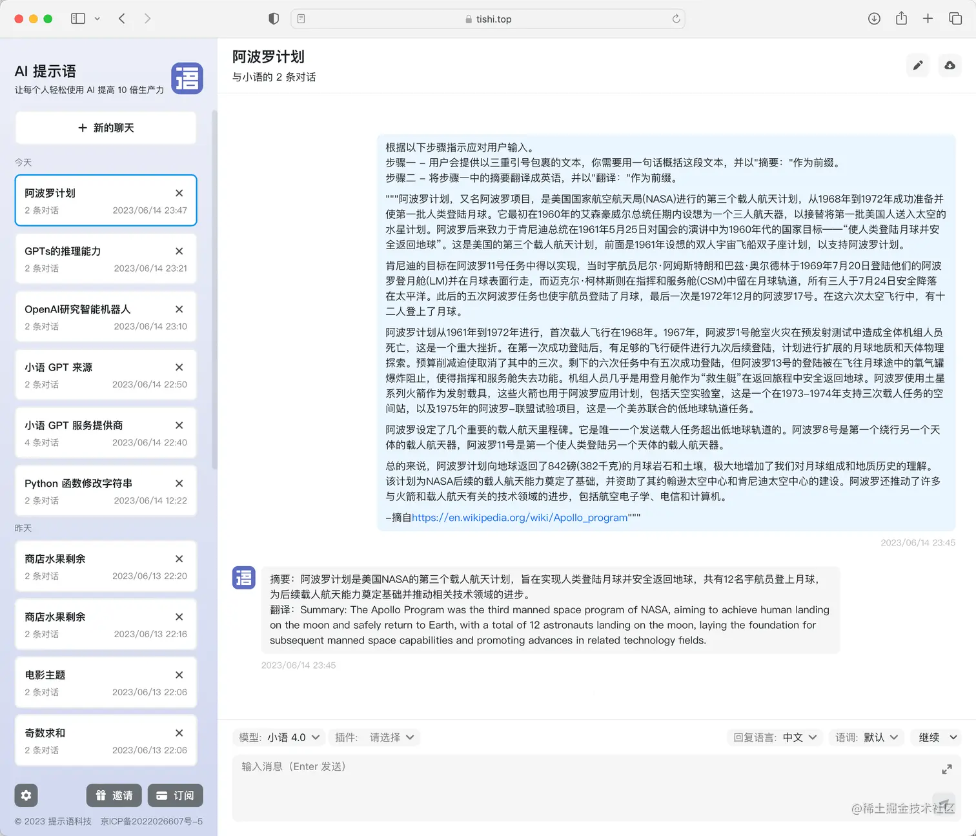976x836 pixels.
Task: Open Safari downloads
Action: pos(874,19)
